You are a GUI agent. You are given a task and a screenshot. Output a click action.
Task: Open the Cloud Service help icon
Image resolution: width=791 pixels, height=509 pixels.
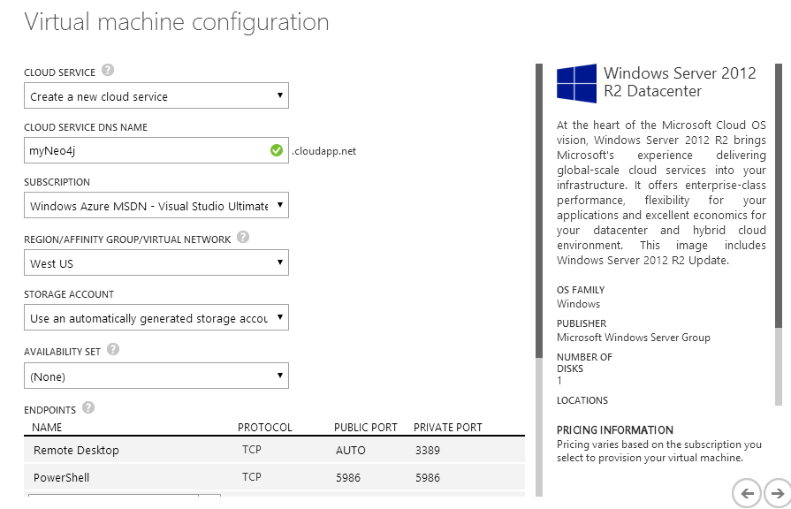[x=108, y=70]
